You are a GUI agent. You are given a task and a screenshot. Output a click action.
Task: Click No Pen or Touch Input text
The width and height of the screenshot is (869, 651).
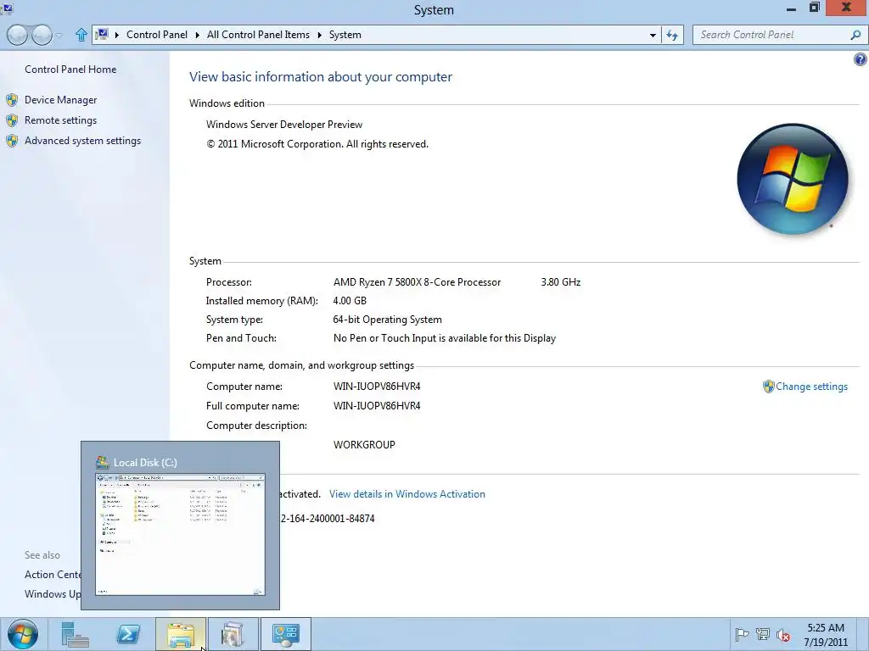(445, 338)
